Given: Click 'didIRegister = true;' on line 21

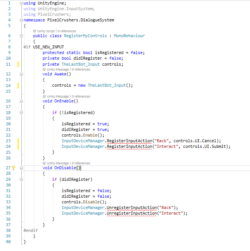Looking at the screenshot, I should pos(85,129).
